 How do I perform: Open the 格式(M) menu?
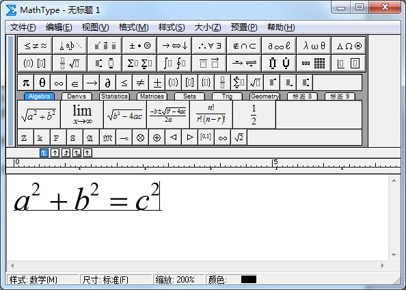click(x=133, y=27)
